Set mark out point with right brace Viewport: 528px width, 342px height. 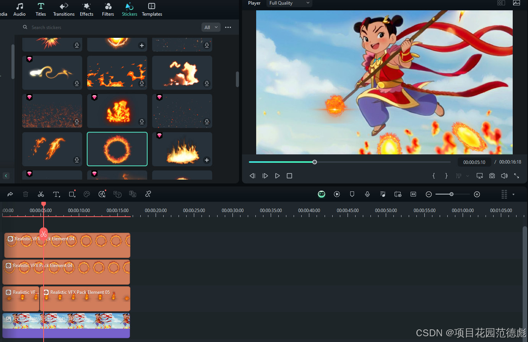point(446,176)
